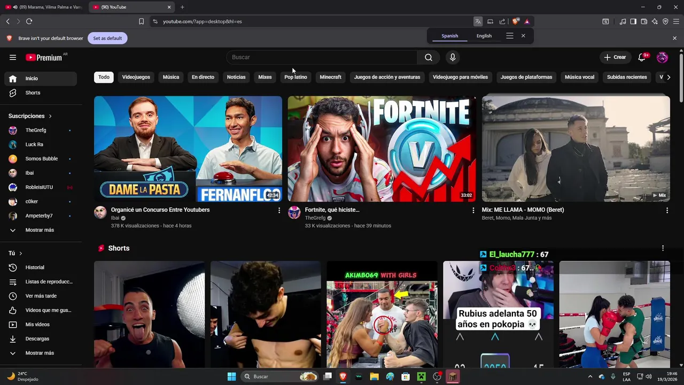The height and width of the screenshot is (385, 684).
Task: Open options menu for Ibai's video
Action: click(x=279, y=211)
